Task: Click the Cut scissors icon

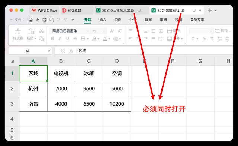Action: pyautogui.click(x=41, y=31)
